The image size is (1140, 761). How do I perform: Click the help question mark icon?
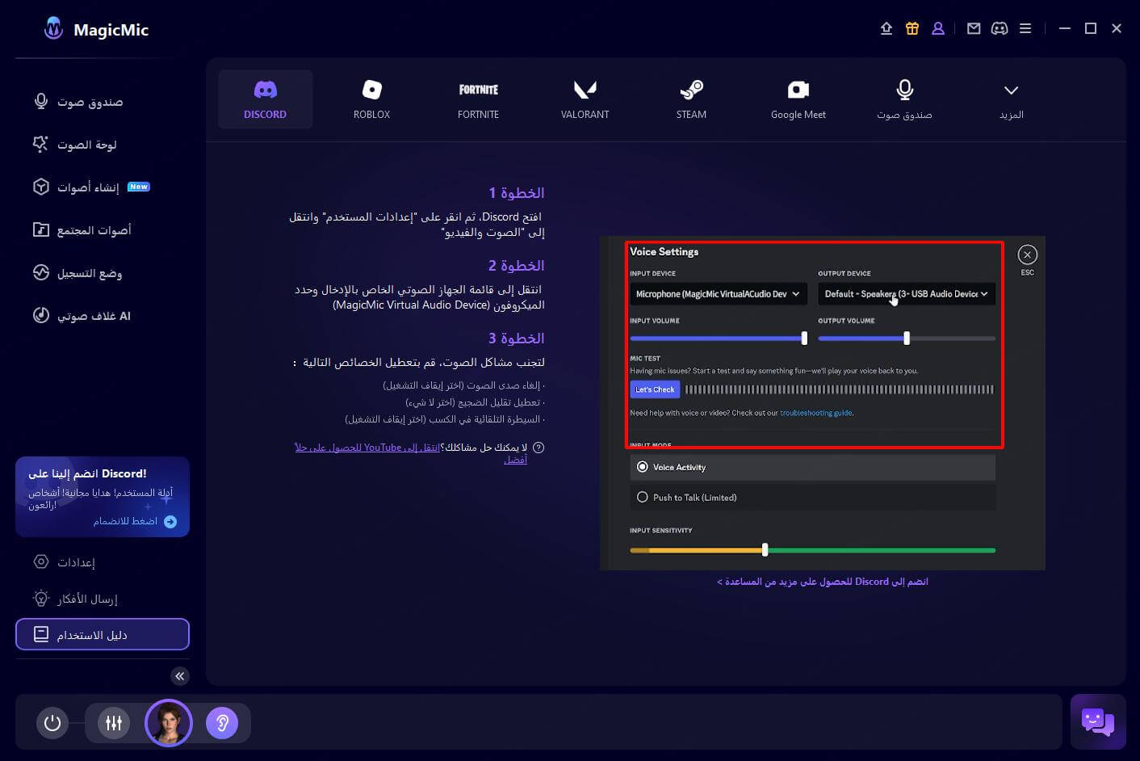point(539,448)
